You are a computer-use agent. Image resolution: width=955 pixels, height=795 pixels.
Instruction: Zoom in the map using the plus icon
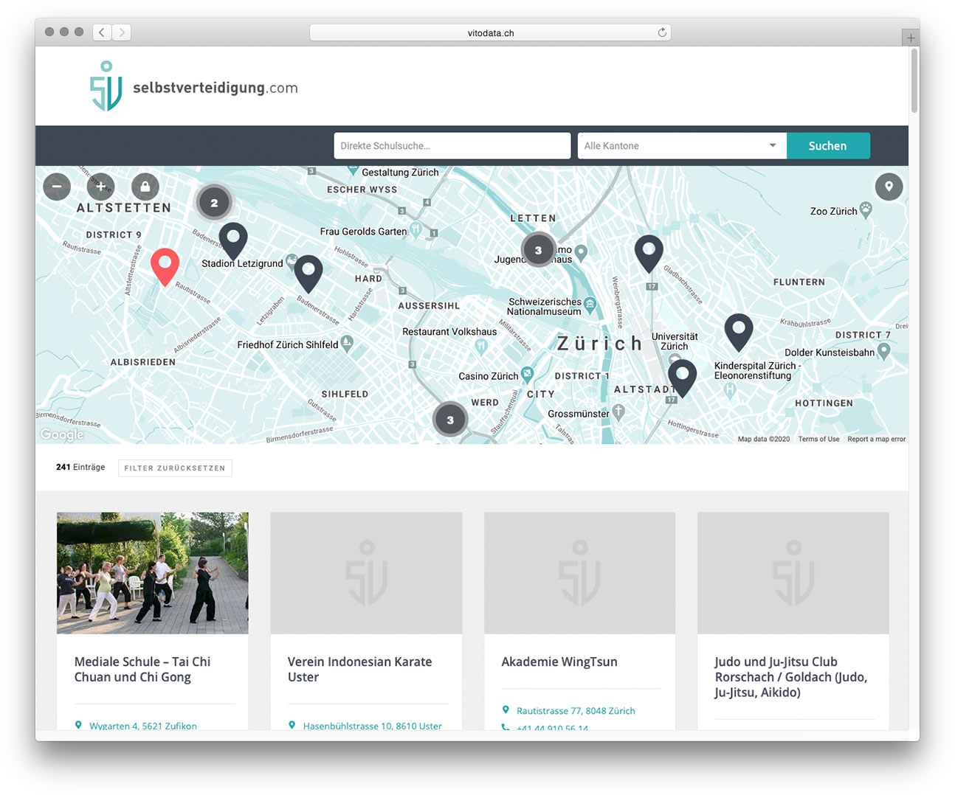coord(100,187)
